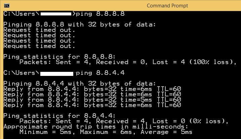Click 'Ping statistics for 8.8.8.8:' line

(x=59, y=57)
